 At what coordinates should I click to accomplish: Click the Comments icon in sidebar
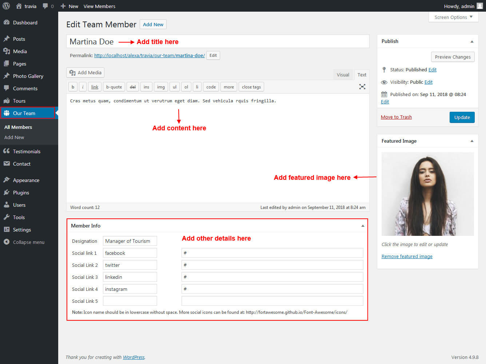(7, 88)
